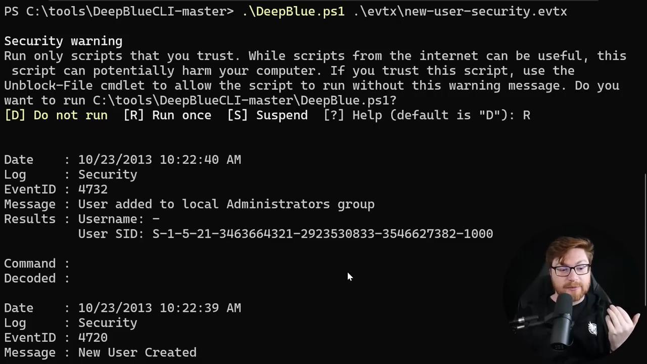
Task: Click the new-user-security.evtx file path argument
Action: 460,11
